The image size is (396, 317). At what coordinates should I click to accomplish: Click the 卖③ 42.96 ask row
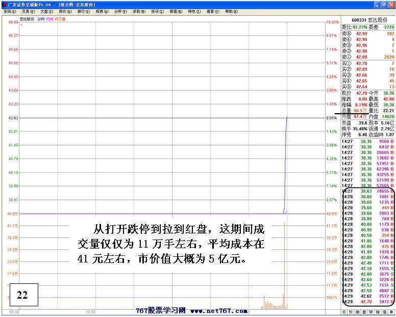tap(368, 45)
